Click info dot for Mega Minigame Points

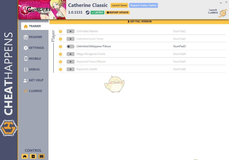tap(61, 54)
